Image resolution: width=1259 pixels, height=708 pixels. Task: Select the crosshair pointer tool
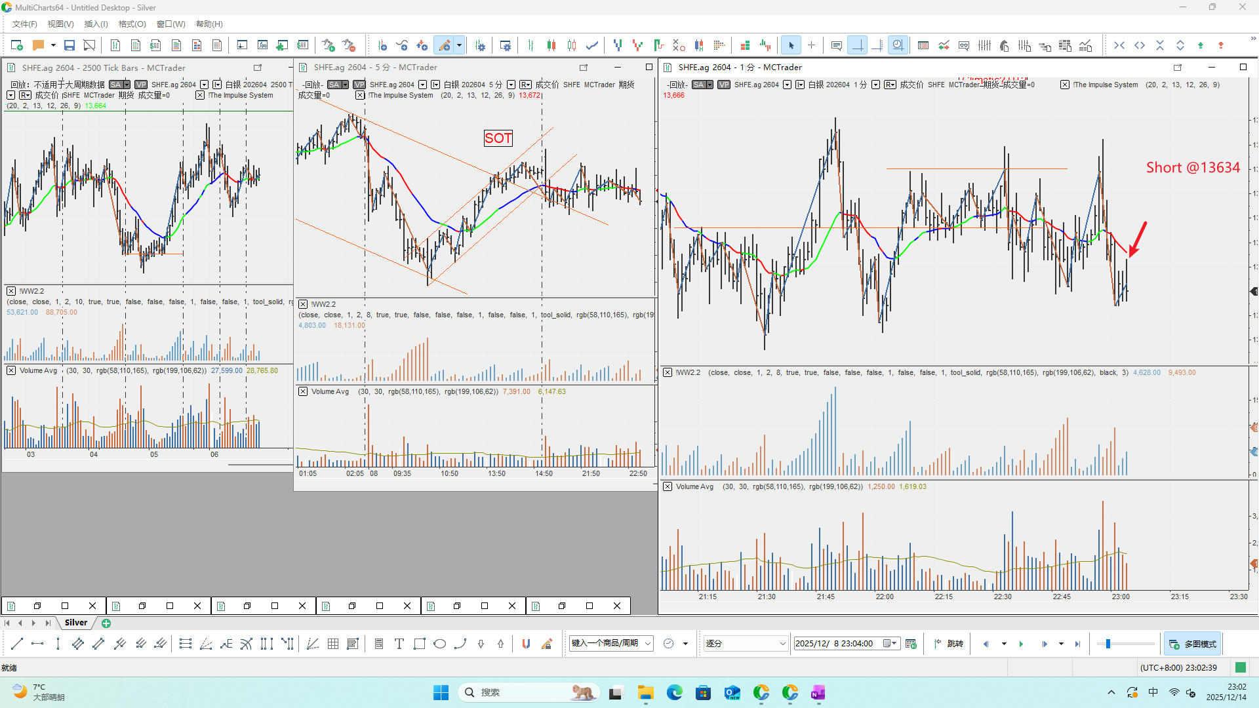coord(811,45)
